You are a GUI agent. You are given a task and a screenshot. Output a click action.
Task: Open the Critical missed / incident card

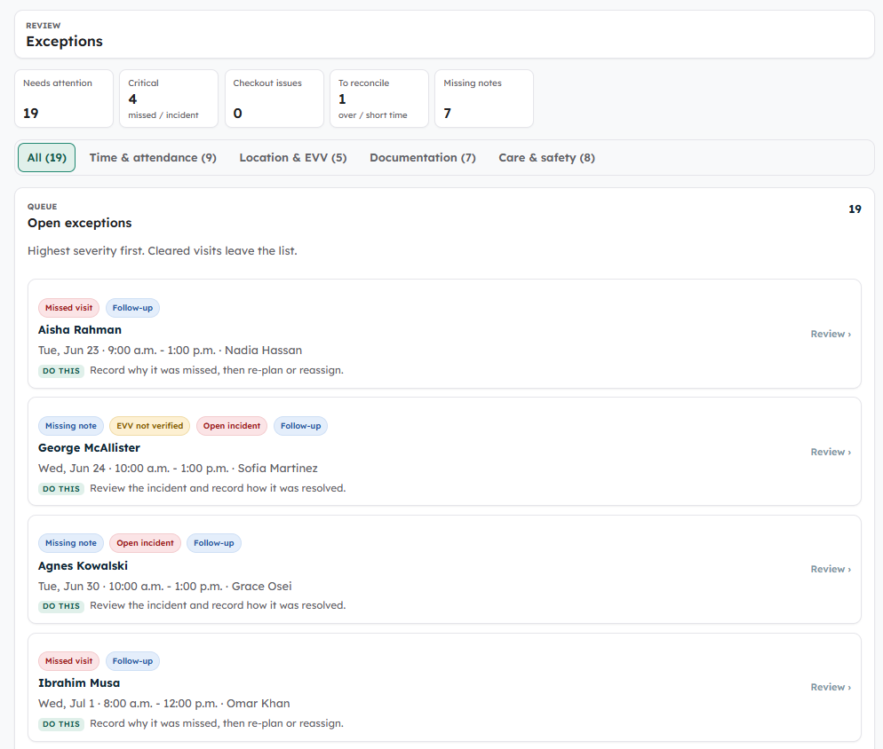(x=169, y=99)
